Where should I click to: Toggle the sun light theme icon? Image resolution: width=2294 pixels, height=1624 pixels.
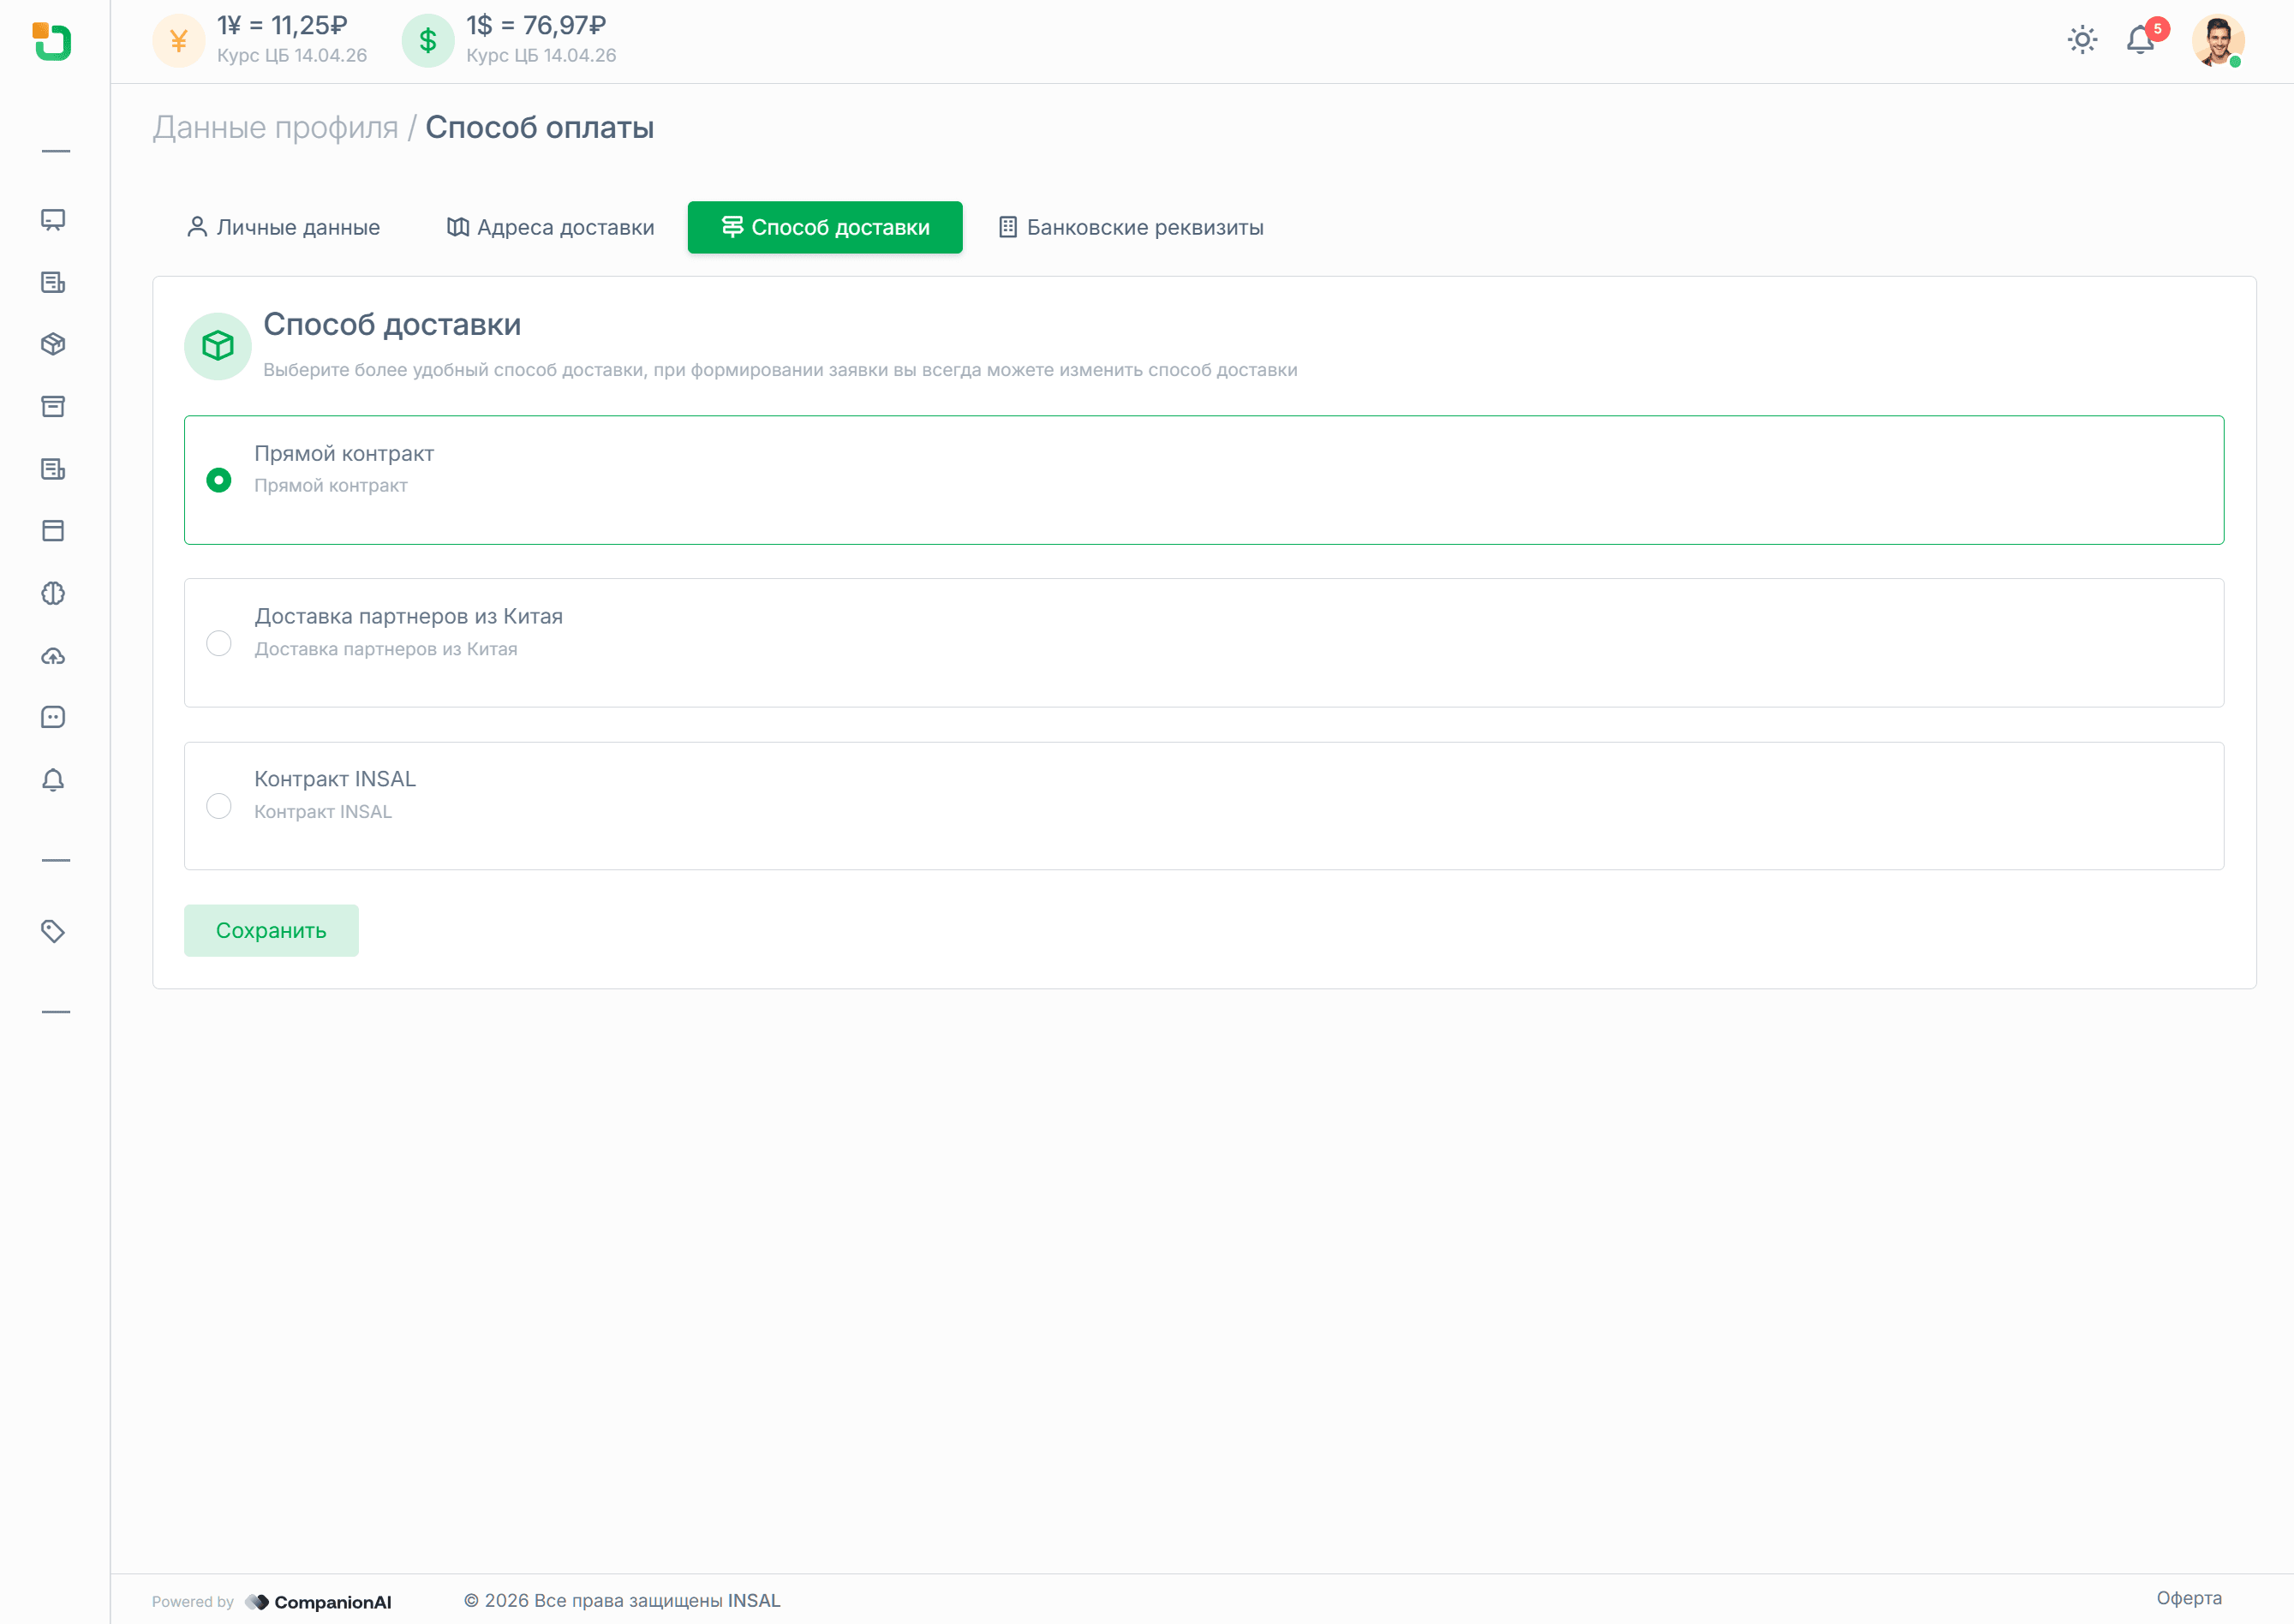point(2082,40)
